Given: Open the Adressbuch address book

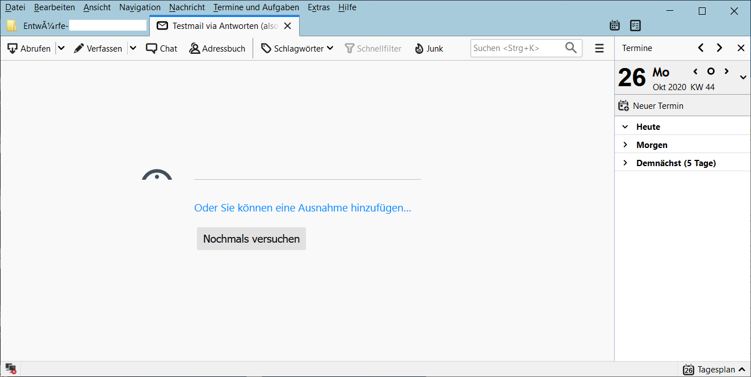Looking at the screenshot, I should tap(217, 49).
